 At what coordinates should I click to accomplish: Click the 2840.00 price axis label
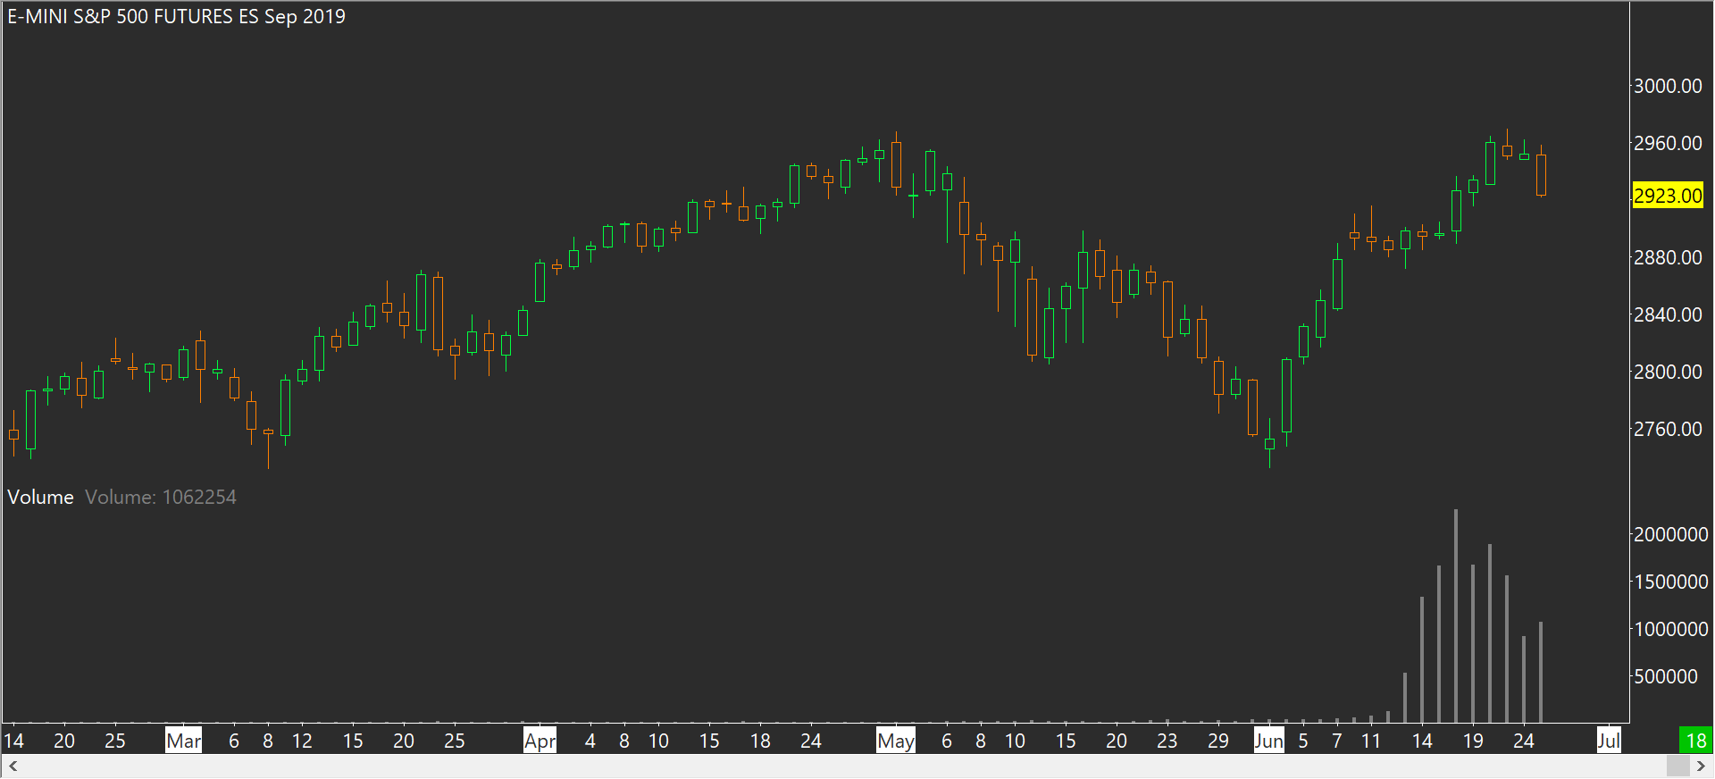click(1668, 315)
